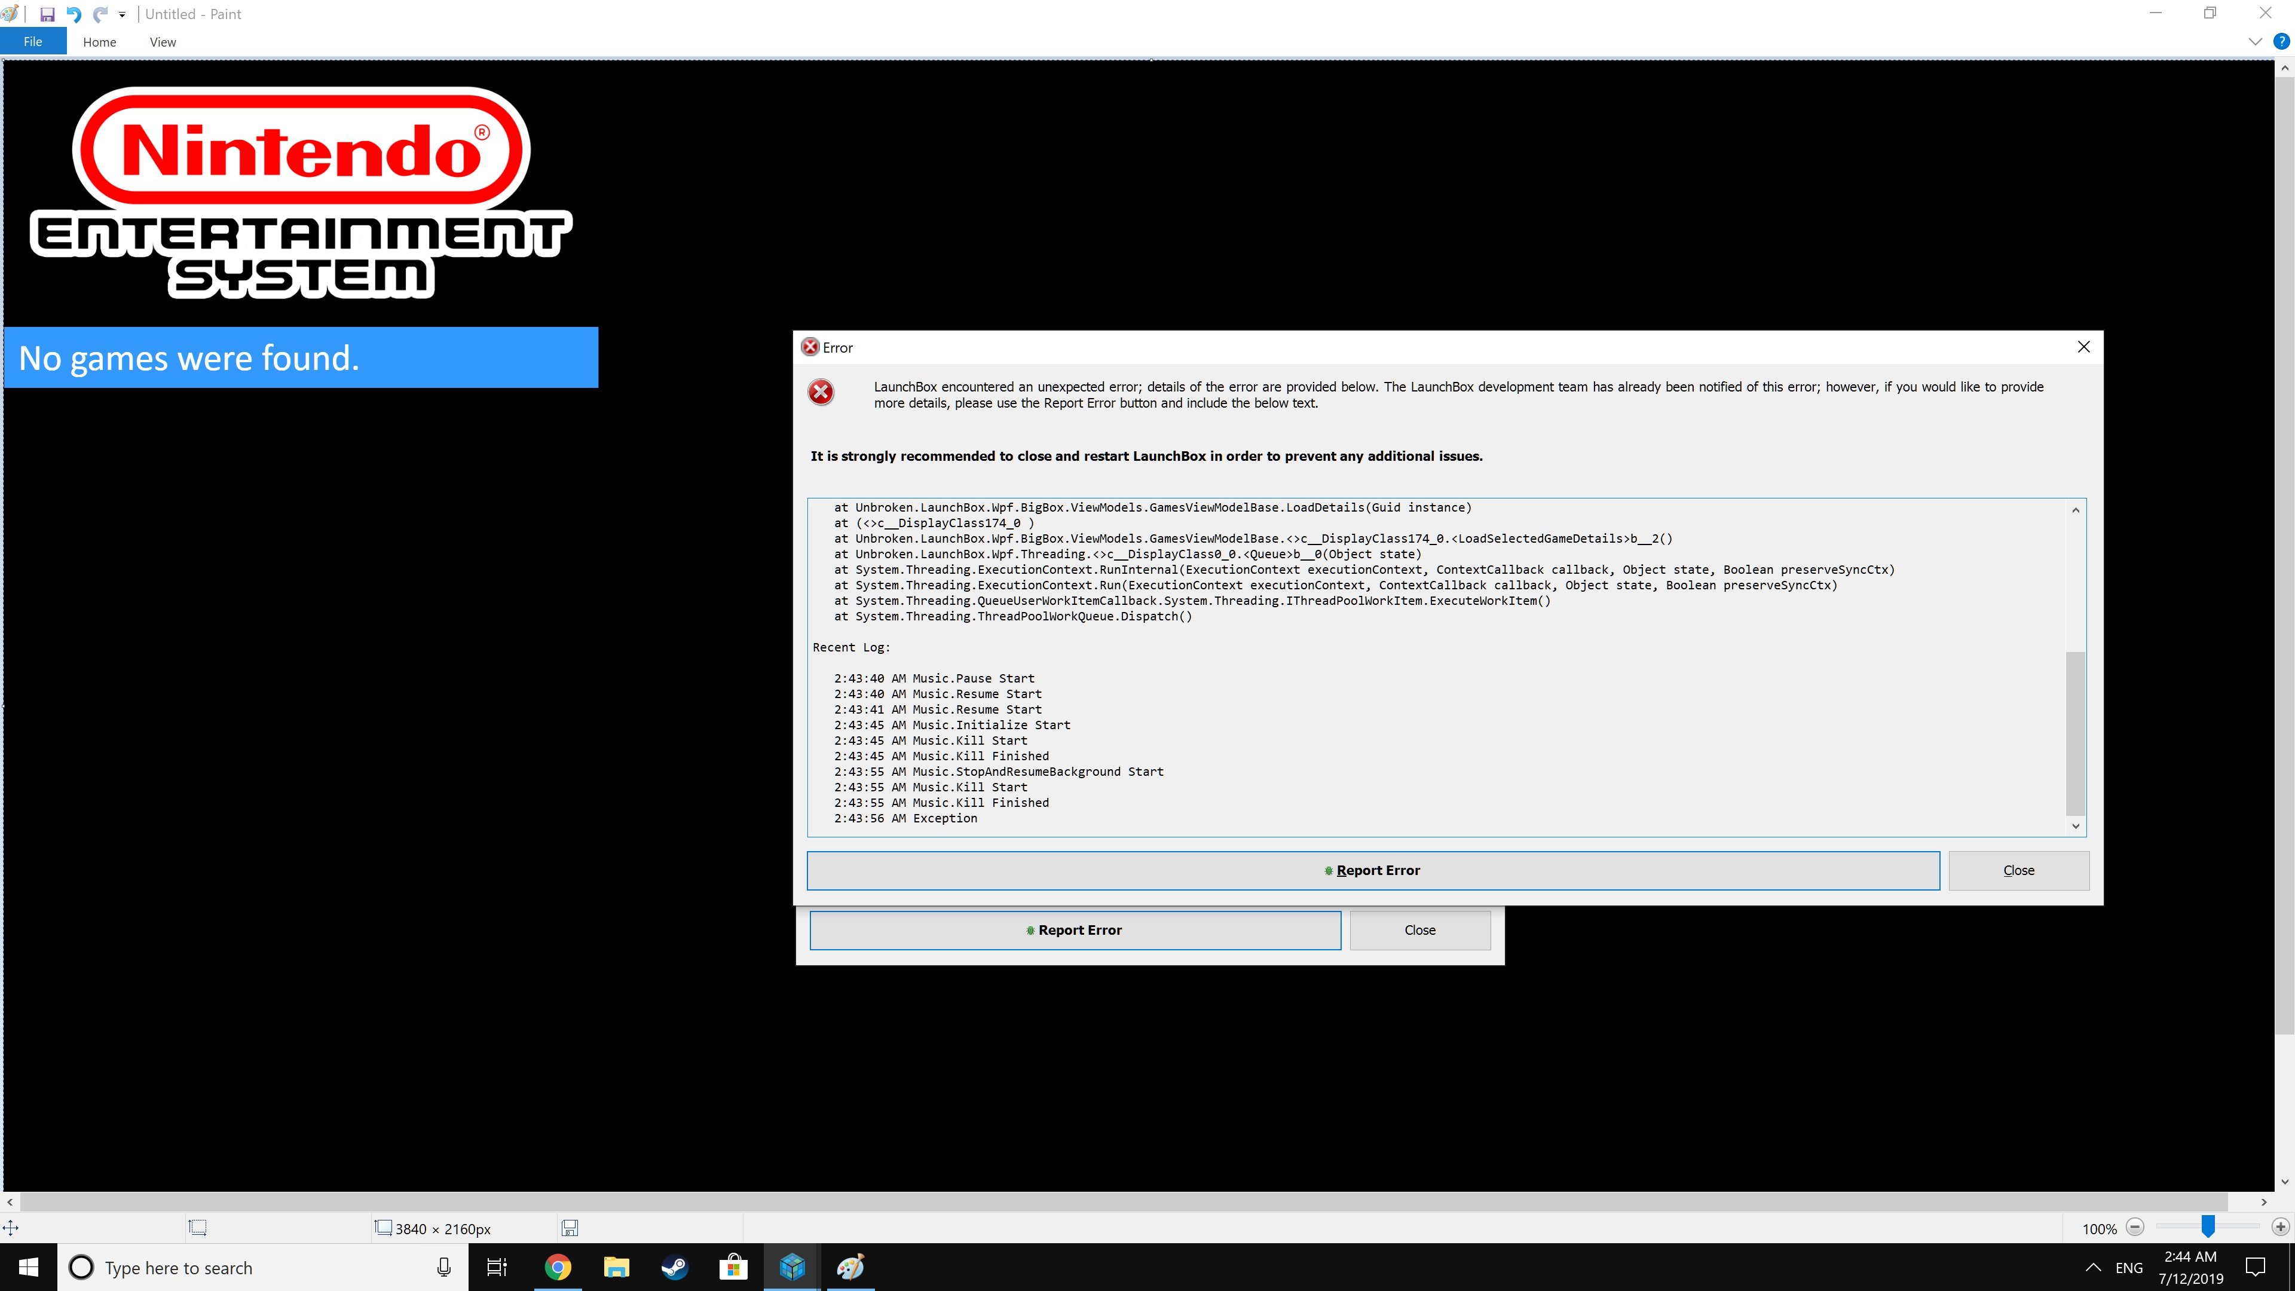This screenshot has width=2295, height=1291.
Task: Click the error log scrollbar thumb
Action: [2076, 732]
